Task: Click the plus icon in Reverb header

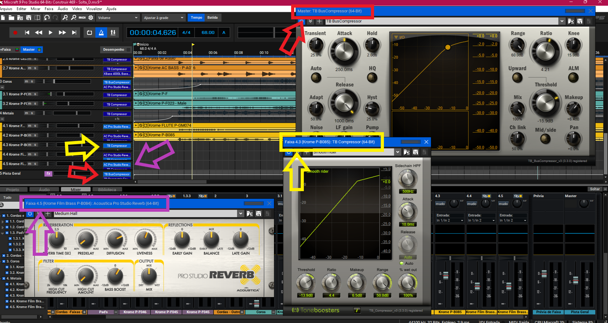Action: pyautogui.click(x=48, y=214)
